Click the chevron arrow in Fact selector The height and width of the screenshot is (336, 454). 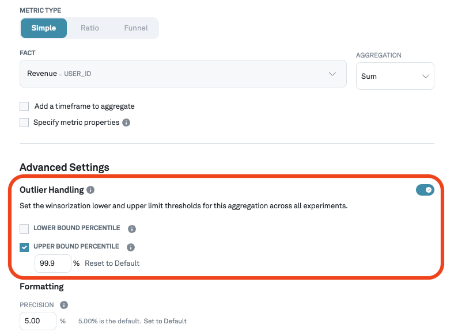coord(332,74)
